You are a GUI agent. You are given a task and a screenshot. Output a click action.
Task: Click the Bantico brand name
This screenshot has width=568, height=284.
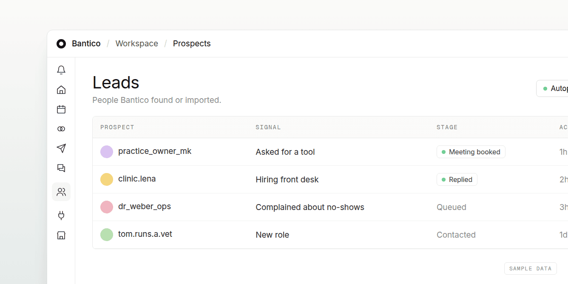coord(86,43)
